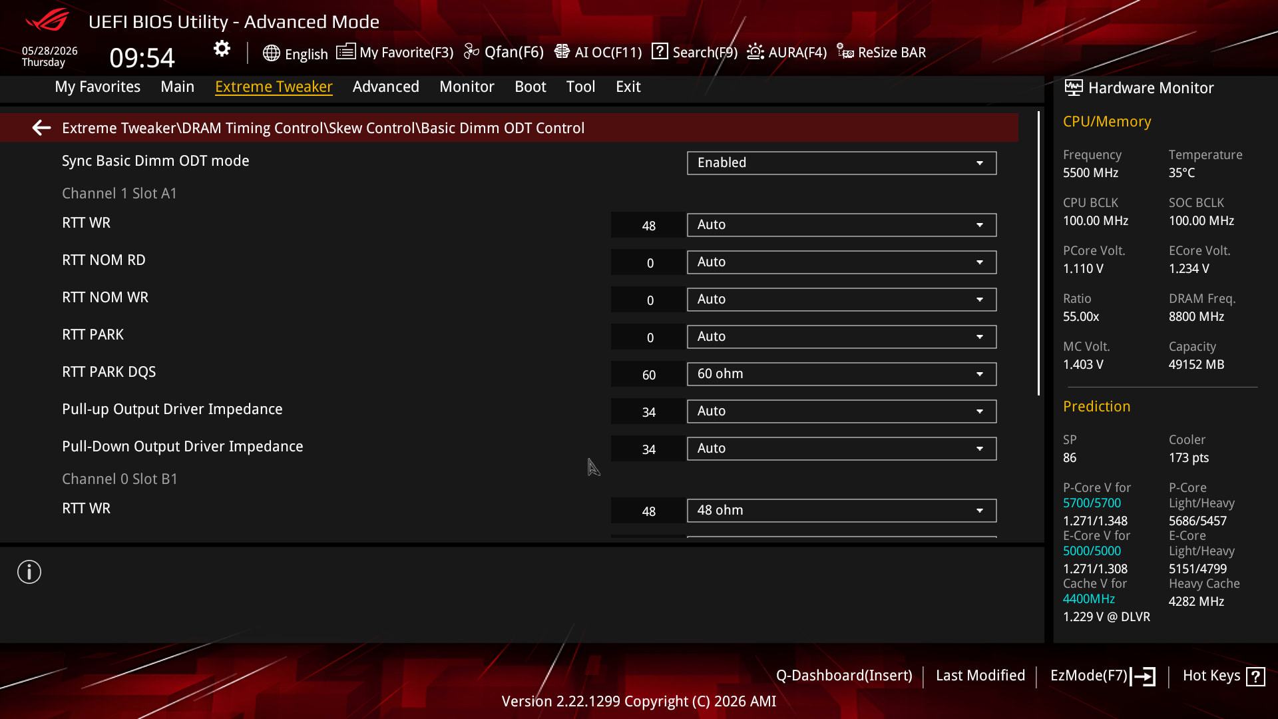The height and width of the screenshot is (719, 1278).
Task: Click the ReSize BAR icon
Action: pos(845,52)
